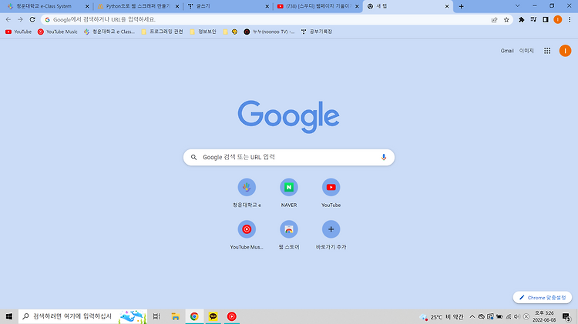Open the yellow face icon bookmark
Viewport: 578px width, 324px height.
[x=234, y=32]
